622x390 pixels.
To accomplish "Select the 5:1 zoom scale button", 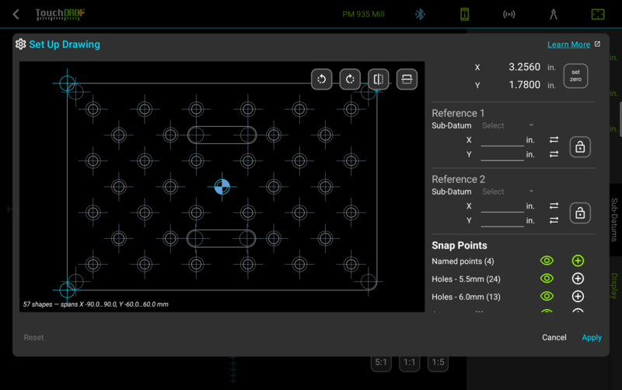I will (x=381, y=362).
